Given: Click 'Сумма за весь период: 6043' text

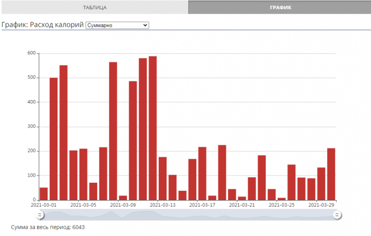Looking at the screenshot, I should point(48,227).
